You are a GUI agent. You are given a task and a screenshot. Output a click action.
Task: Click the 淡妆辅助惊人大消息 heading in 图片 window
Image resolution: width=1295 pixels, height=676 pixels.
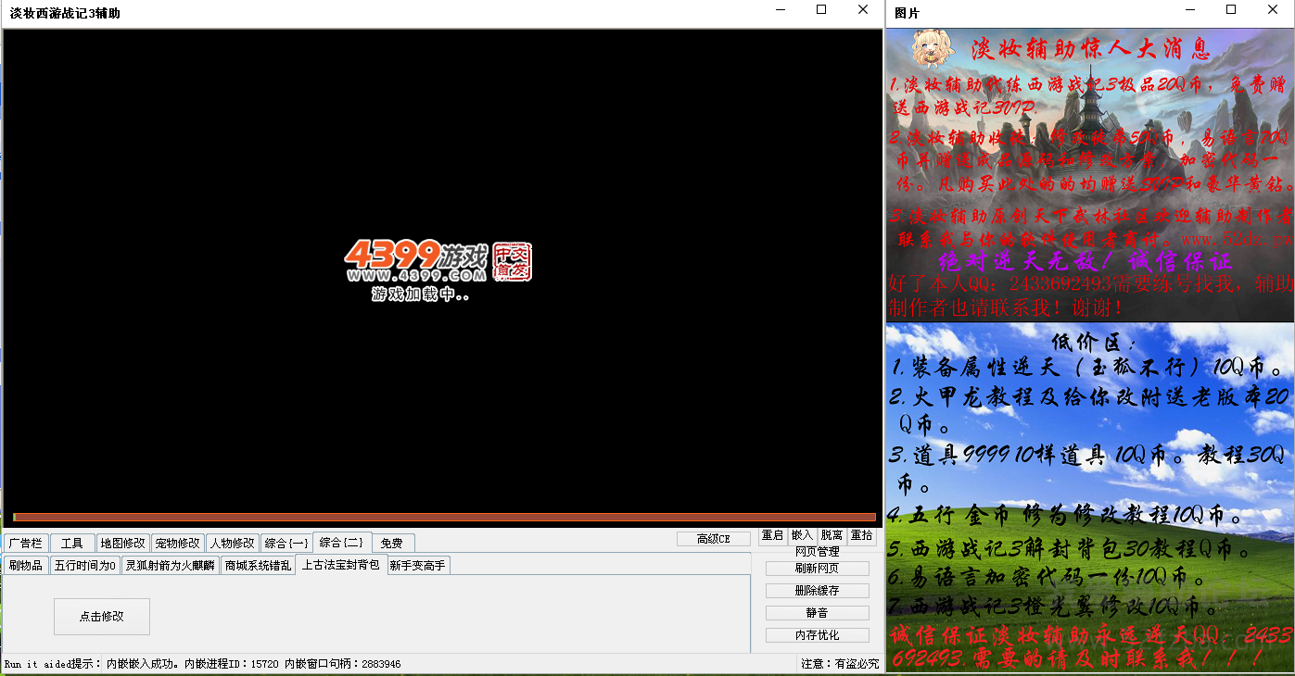tap(1090, 48)
